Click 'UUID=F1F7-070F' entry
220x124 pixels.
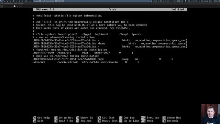tap(44, 53)
